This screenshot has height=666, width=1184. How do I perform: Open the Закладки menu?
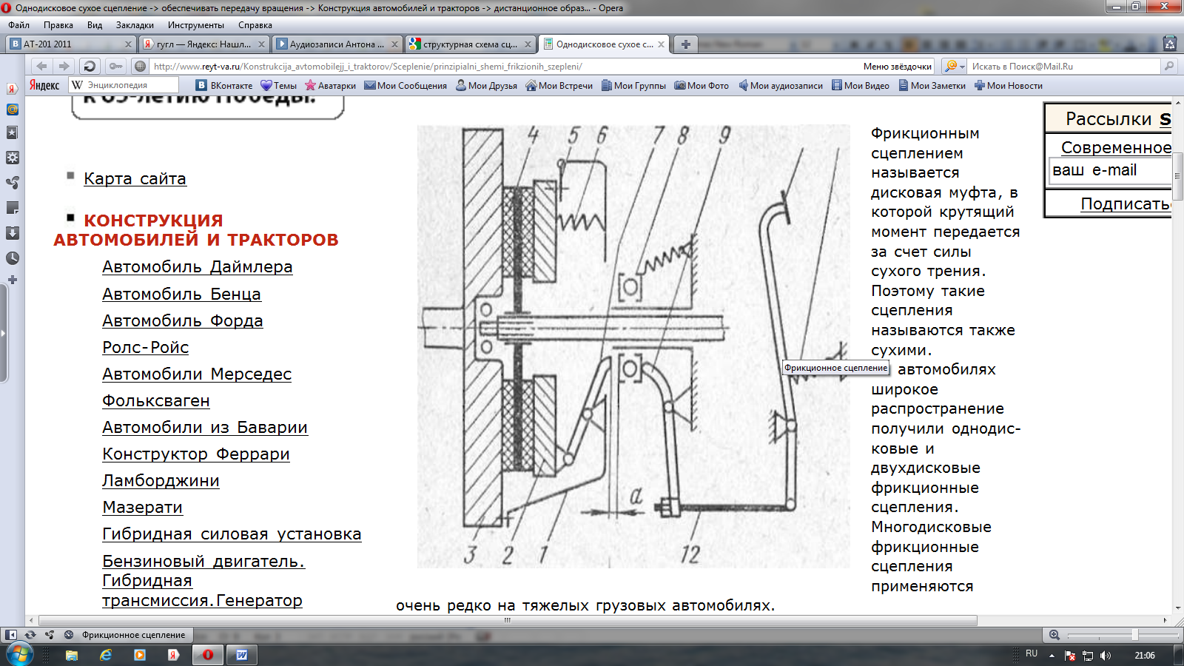135,25
